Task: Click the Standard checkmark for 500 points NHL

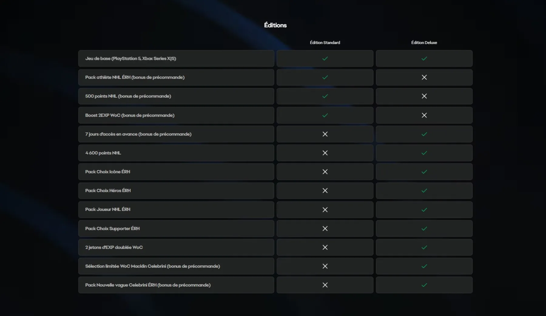Action: click(x=325, y=96)
